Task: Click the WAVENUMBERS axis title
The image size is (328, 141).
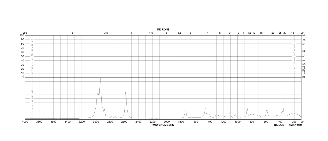Action: point(163,125)
